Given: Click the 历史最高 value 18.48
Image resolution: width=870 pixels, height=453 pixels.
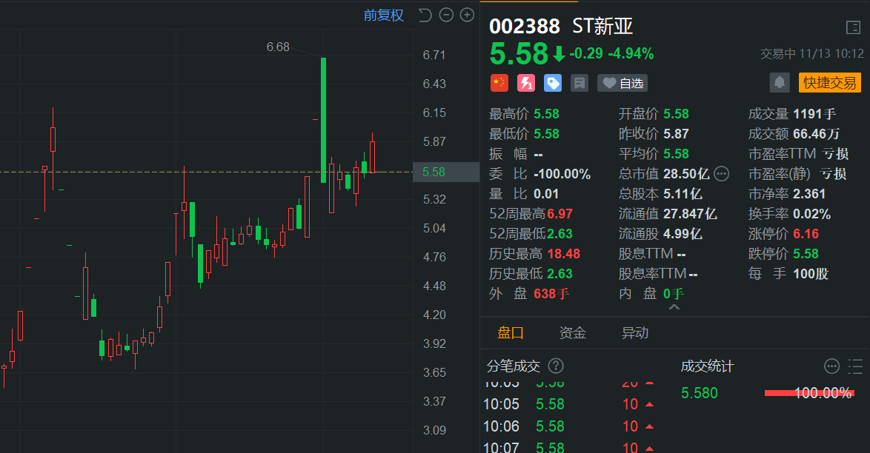Looking at the screenshot, I should click(x=563, y=254).
